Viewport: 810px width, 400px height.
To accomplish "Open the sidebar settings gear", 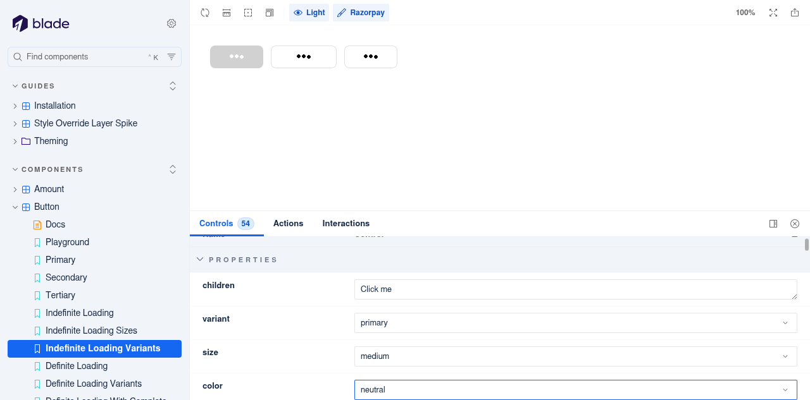I will tap(171, 23).
